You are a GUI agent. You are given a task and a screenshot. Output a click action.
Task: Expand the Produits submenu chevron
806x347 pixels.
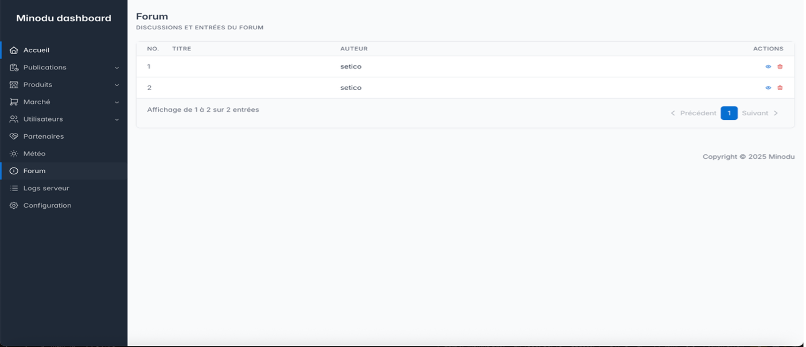click(117, 85)
